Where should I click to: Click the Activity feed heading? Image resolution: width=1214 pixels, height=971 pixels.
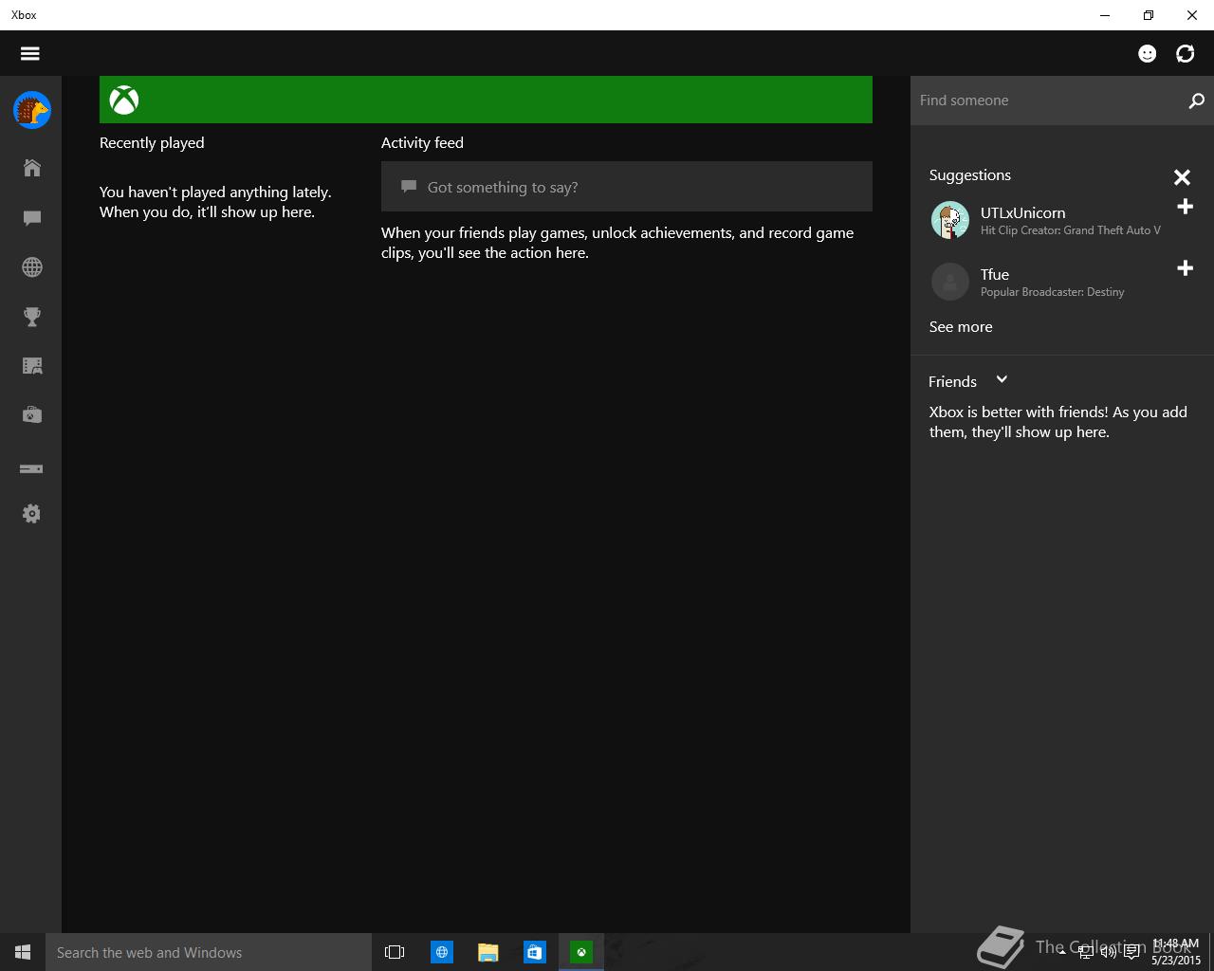click(422, 143)
